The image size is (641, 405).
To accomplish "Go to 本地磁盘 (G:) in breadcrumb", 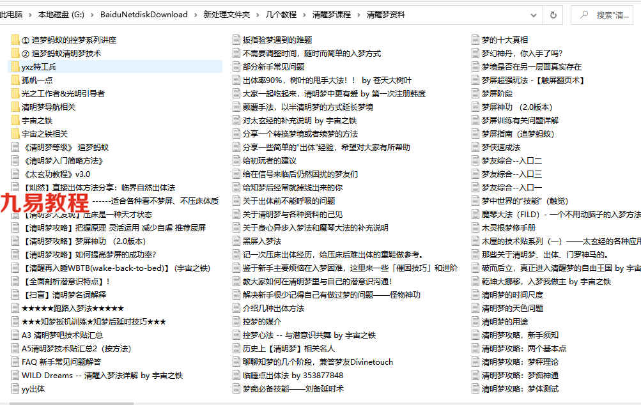I will [61, 15].
